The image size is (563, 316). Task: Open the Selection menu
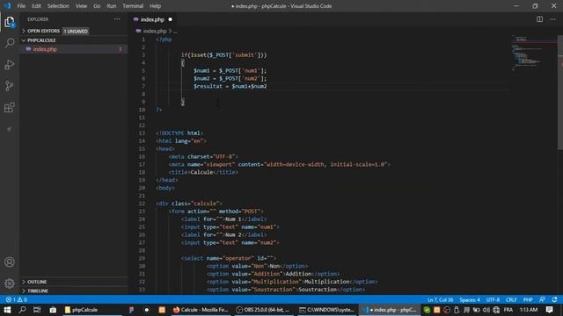(x=58, y=6)
